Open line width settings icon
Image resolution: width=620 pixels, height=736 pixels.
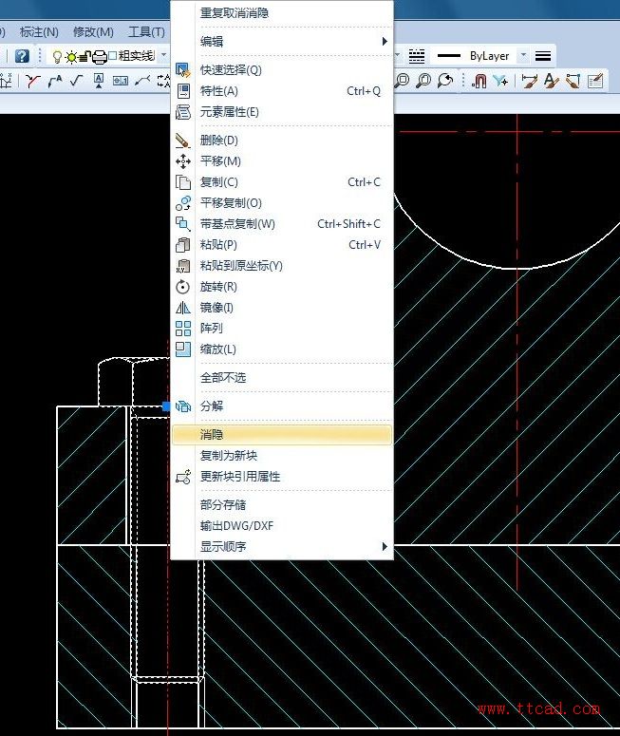(x=543, y=56)
